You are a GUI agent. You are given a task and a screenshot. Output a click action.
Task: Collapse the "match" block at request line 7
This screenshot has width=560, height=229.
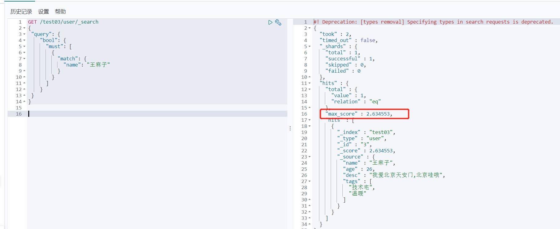[x=24, y=59]
